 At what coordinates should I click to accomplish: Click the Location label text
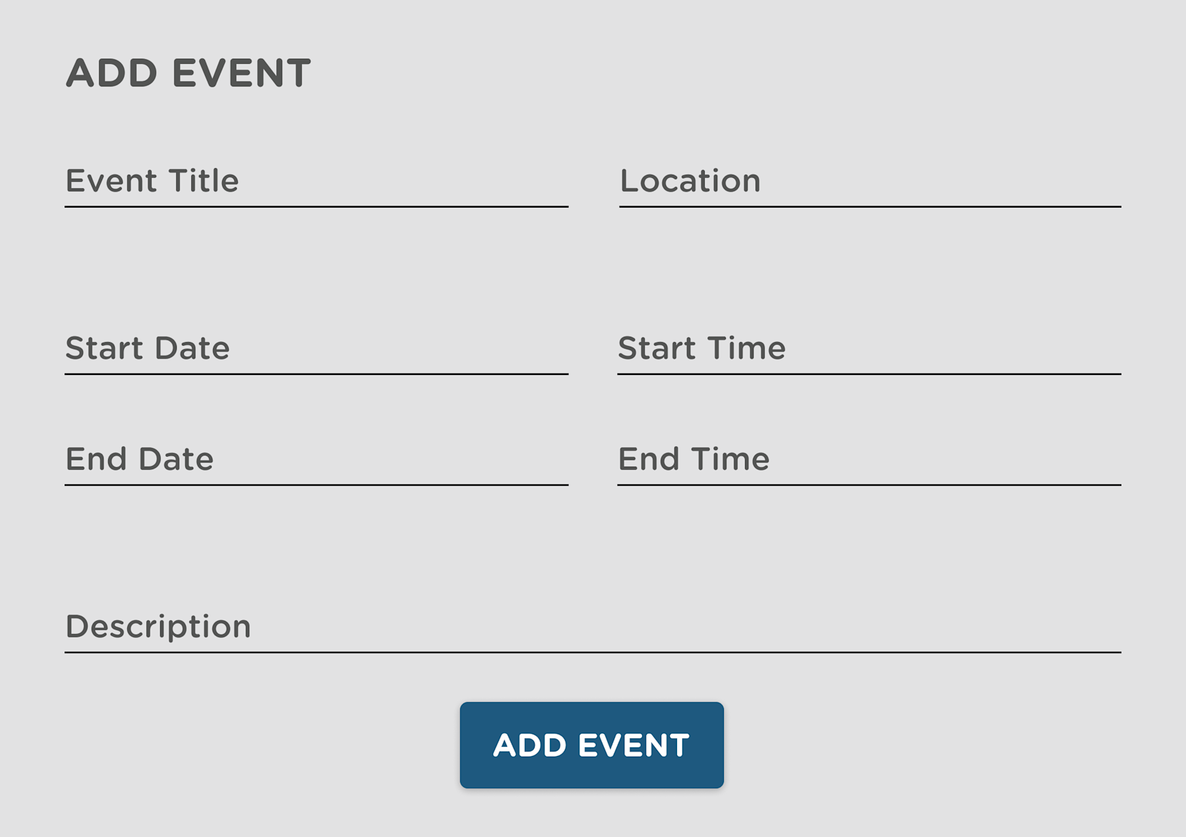(690, 181)
